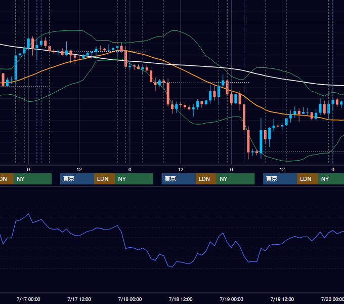Click the 0 hour label above 7/19 00:00
Viewport: 344px width, 304px height.
tap(232, 170)
